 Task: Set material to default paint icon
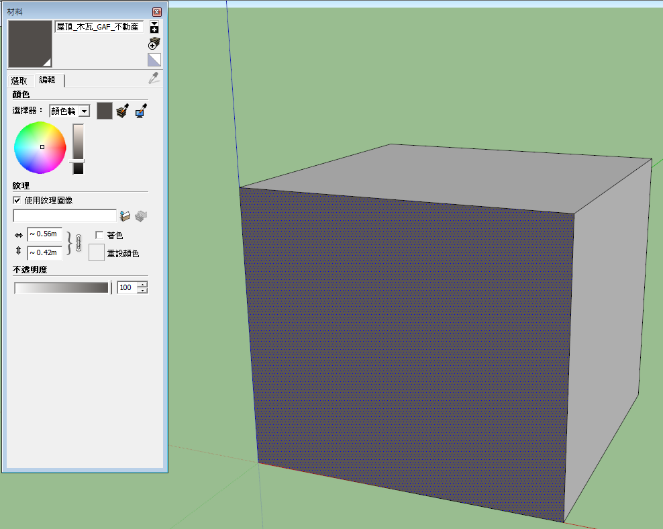click(154, 60)
